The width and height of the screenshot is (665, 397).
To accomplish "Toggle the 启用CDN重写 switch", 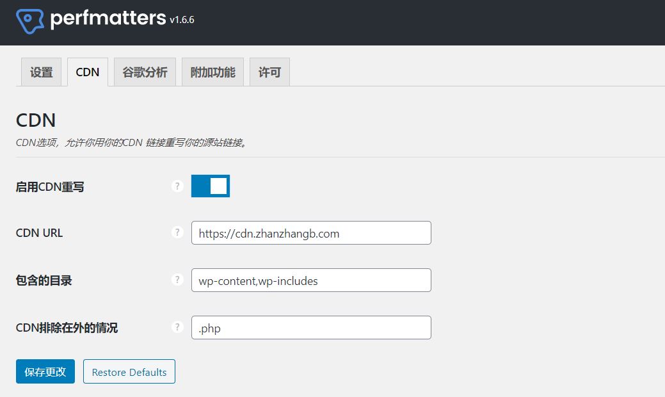I will coord(211,186).
